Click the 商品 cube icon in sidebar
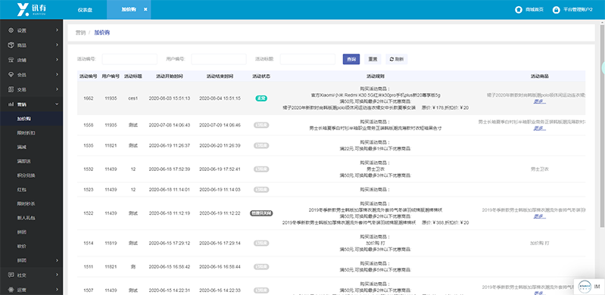605x295 pixels. point(11,45)
